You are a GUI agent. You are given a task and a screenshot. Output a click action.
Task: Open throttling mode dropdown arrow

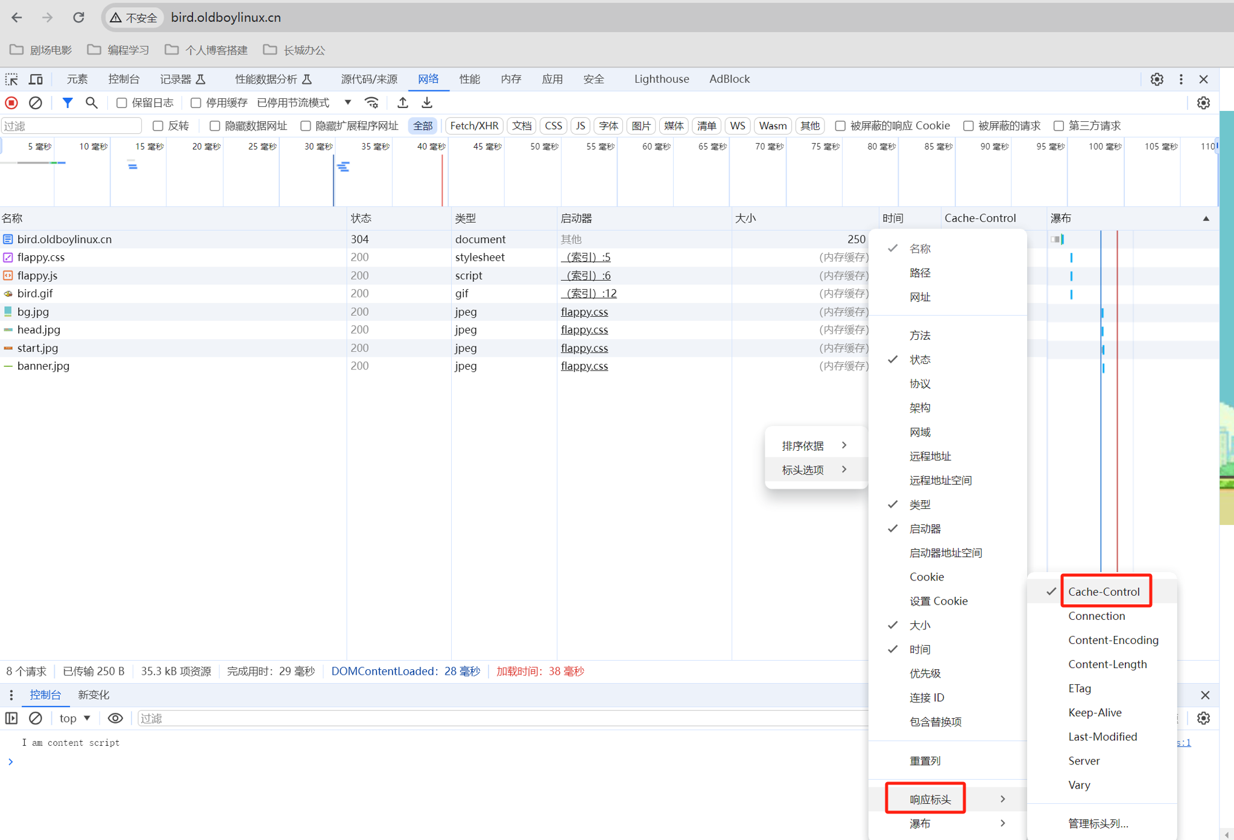(348, 102)
